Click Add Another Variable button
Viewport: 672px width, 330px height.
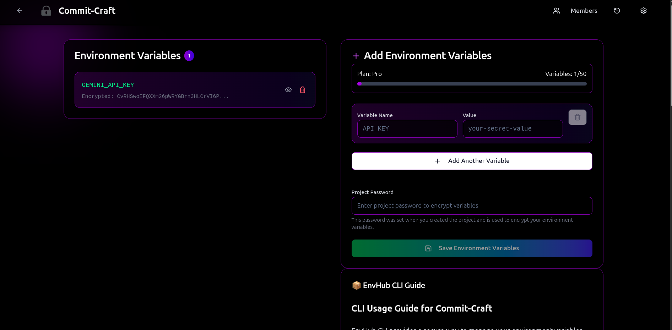click(472, 161)
